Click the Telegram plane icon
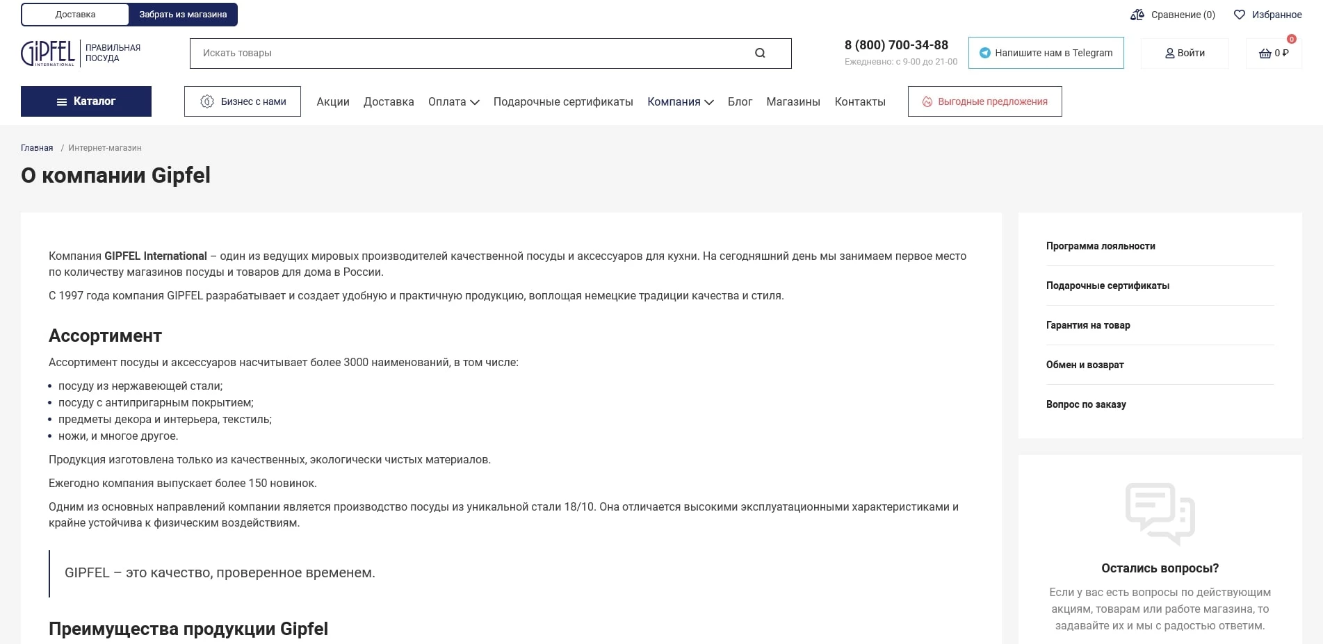Viewport: 1323px width, 644px height. pos(983,53)
